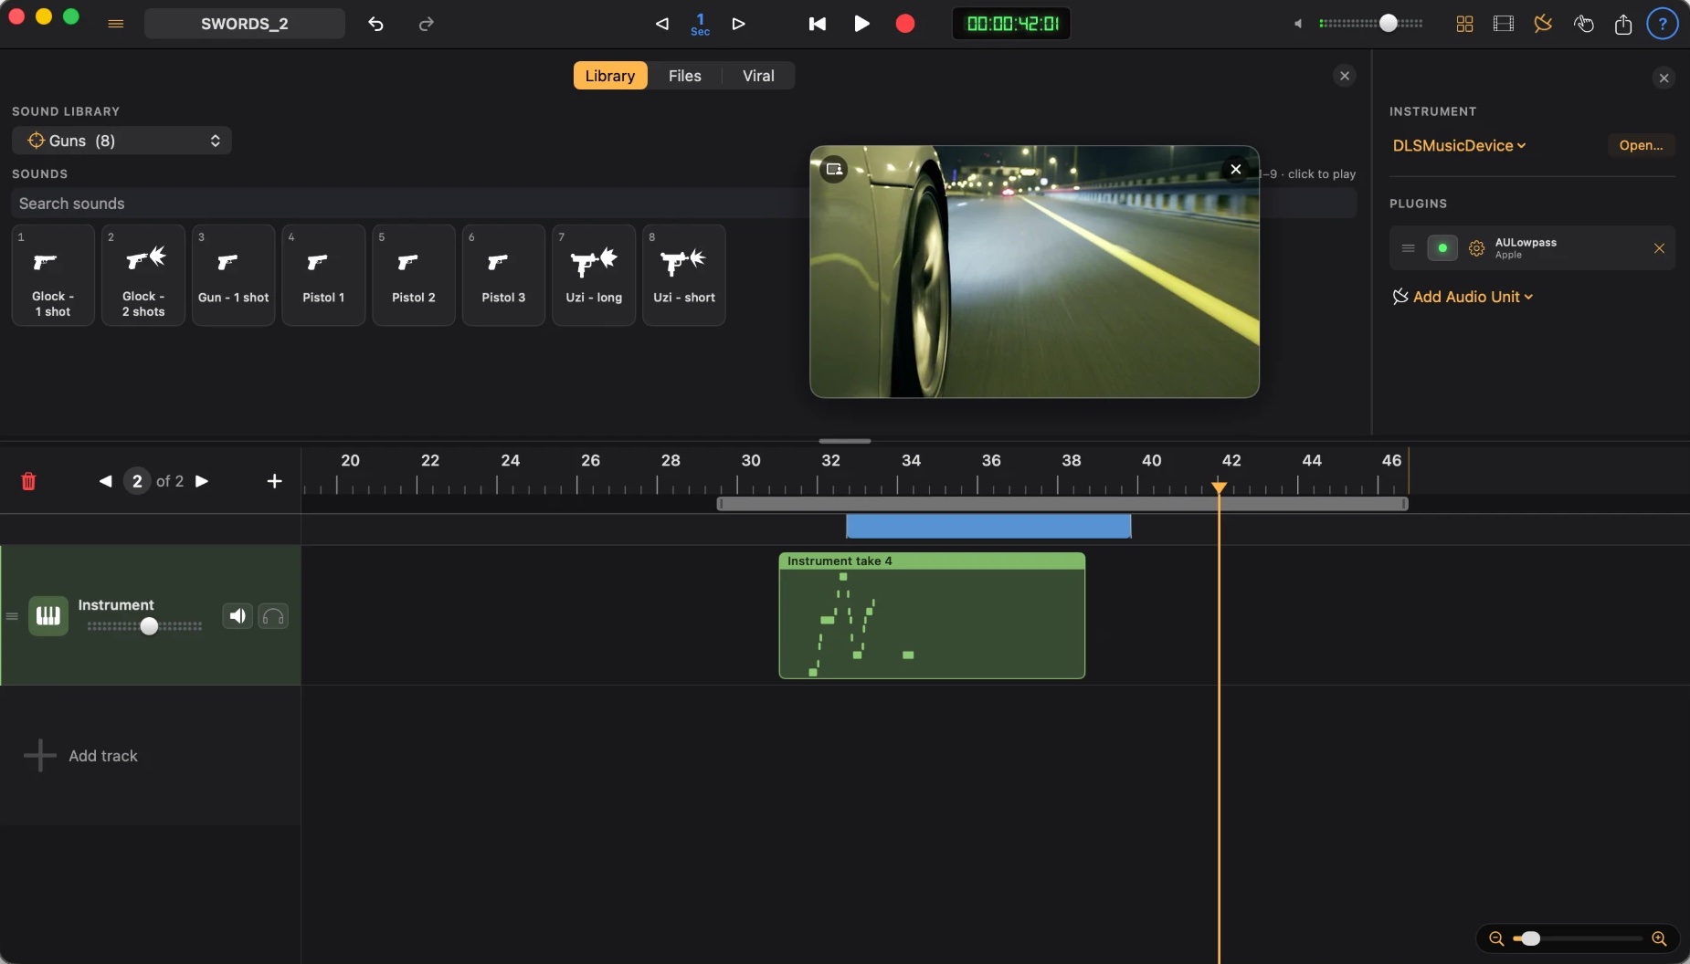Toggle the video picture-in-picture button

point(834,169)
